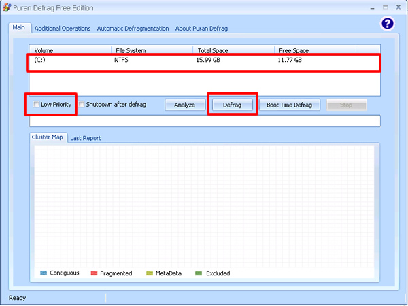Click the 15.99 GB total space value
408x306 pixels.
tap(208, 60)
